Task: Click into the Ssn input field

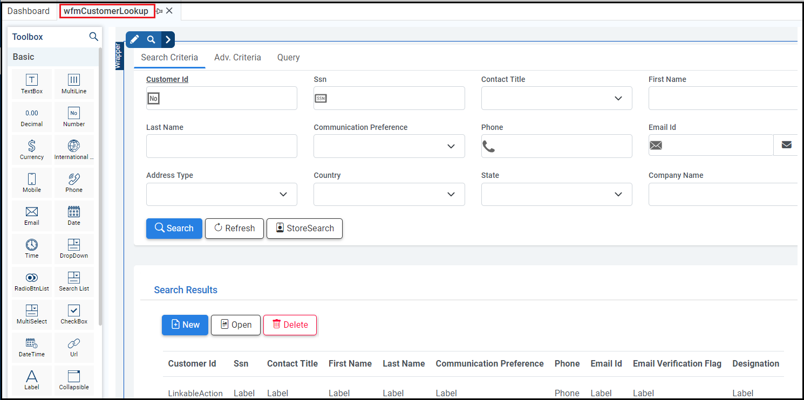Action: [x=389, y=98]
